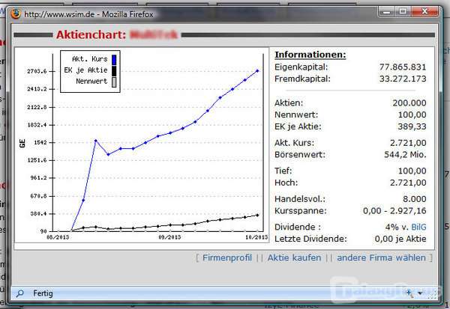The height and width of the screenshot is (309, 450).
Task: Click the 2703.6 y-axis label
Action: click(x=37, y=71)
